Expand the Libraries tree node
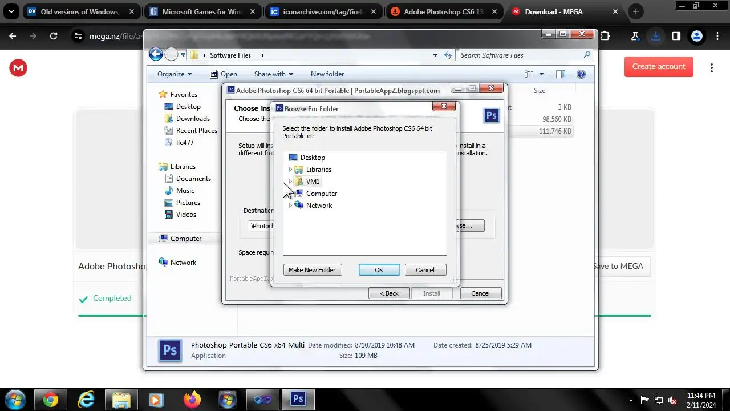730x411 pixels. click(290, 170)
